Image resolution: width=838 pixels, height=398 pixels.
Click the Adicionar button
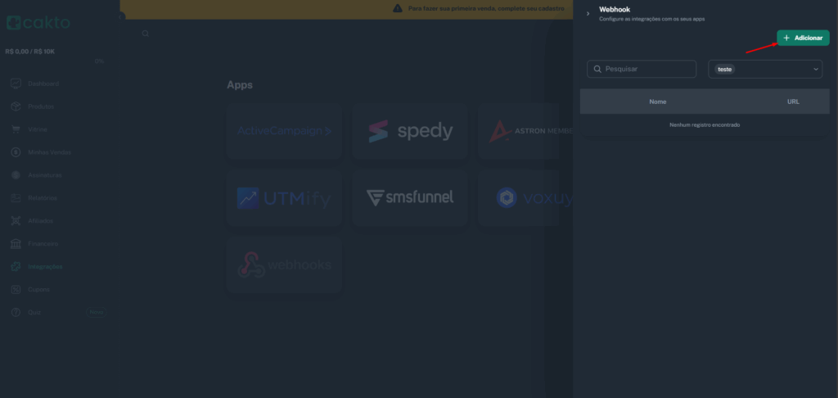(803, 38)
